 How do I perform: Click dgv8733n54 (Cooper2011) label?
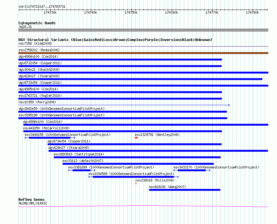point(40,83)
